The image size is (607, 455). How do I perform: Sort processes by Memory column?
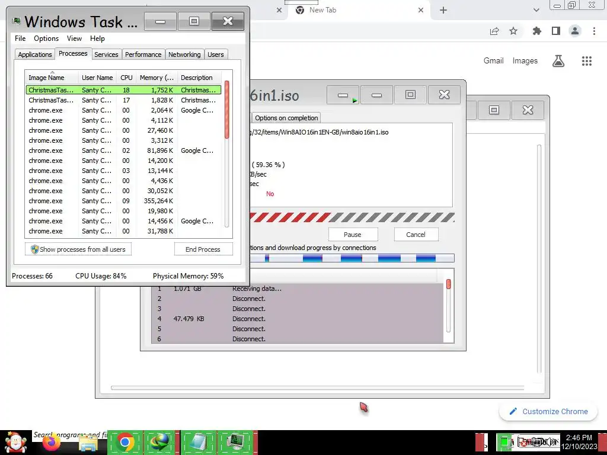click(x=156, y=78)
